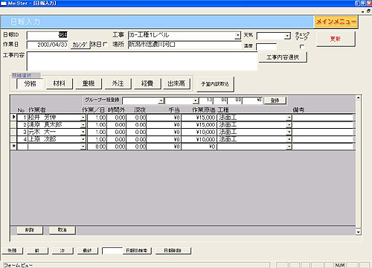Switch to the 重機 heavy machinery tab

click(x=89, y=83)
